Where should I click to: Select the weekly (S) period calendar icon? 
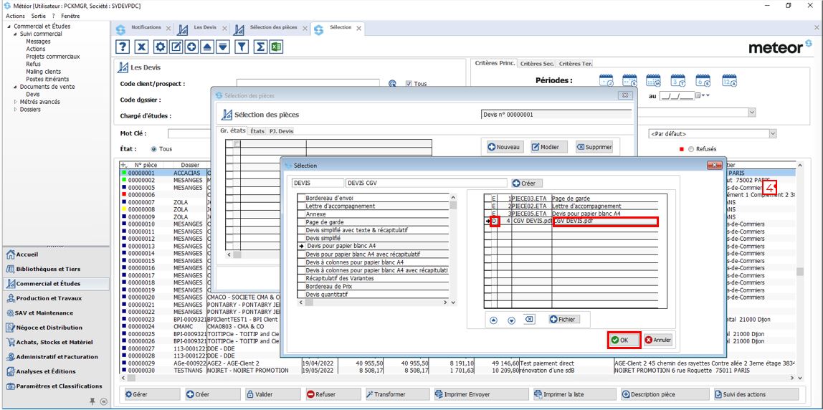[x=630, y=80]
